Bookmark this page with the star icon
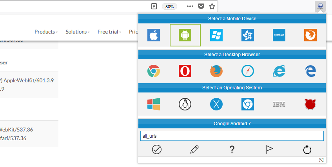 pos(212,6)
